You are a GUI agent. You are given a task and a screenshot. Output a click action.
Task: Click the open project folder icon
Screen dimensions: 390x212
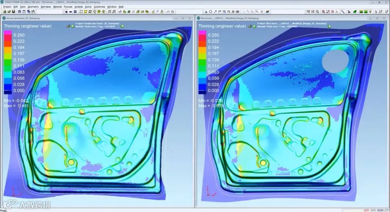point(9,12)
